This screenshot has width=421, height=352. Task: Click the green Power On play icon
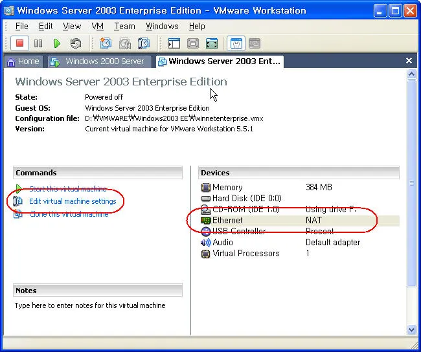pyautogui.click(x=57, y=43)
